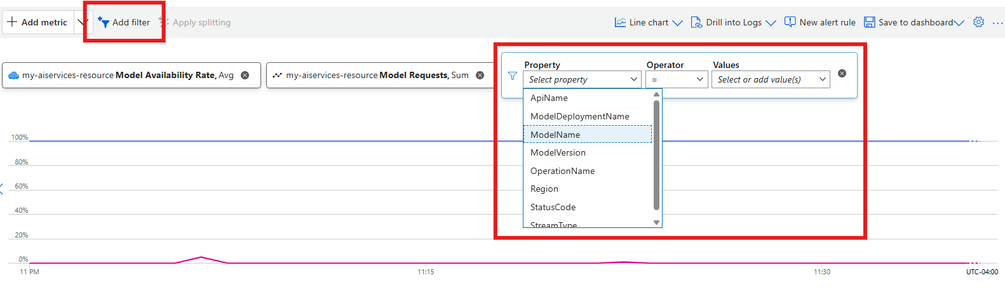Open the Values select dropdown
The width and height of the screenshot is (1005, 287).
coord(770,79)
